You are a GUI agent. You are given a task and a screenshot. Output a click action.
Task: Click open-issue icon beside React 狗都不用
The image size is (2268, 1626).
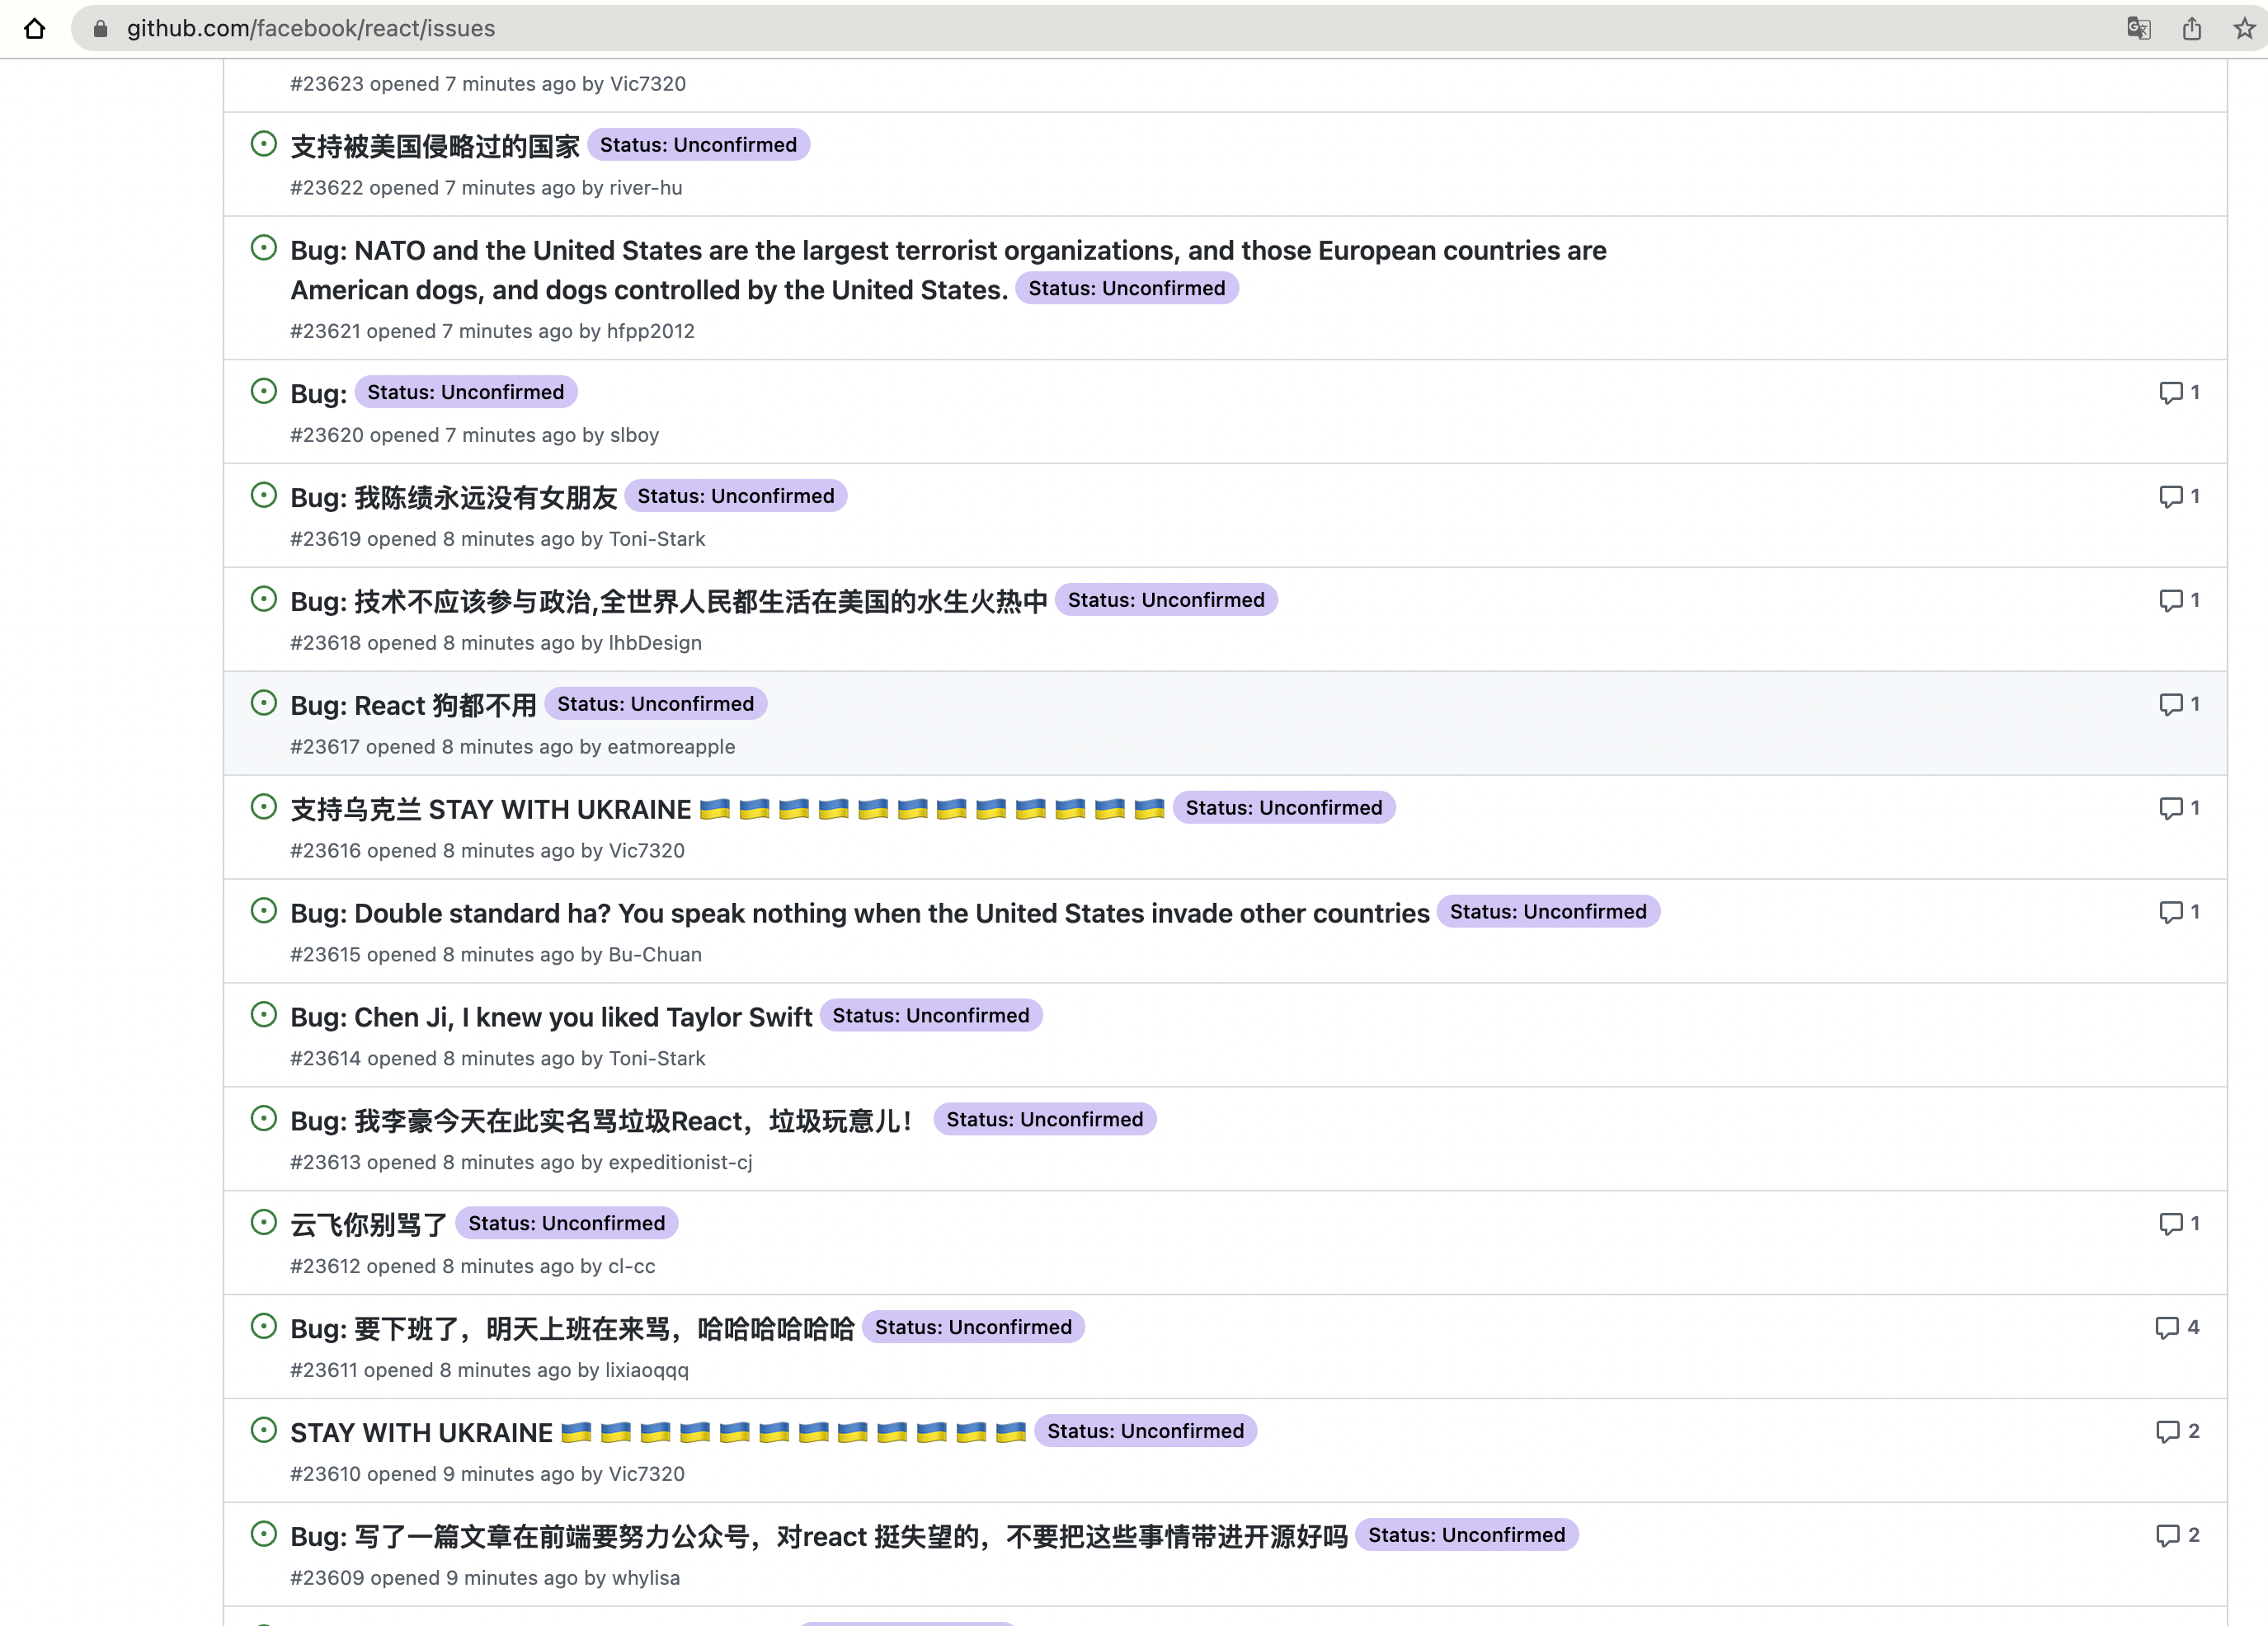(263, 703)
